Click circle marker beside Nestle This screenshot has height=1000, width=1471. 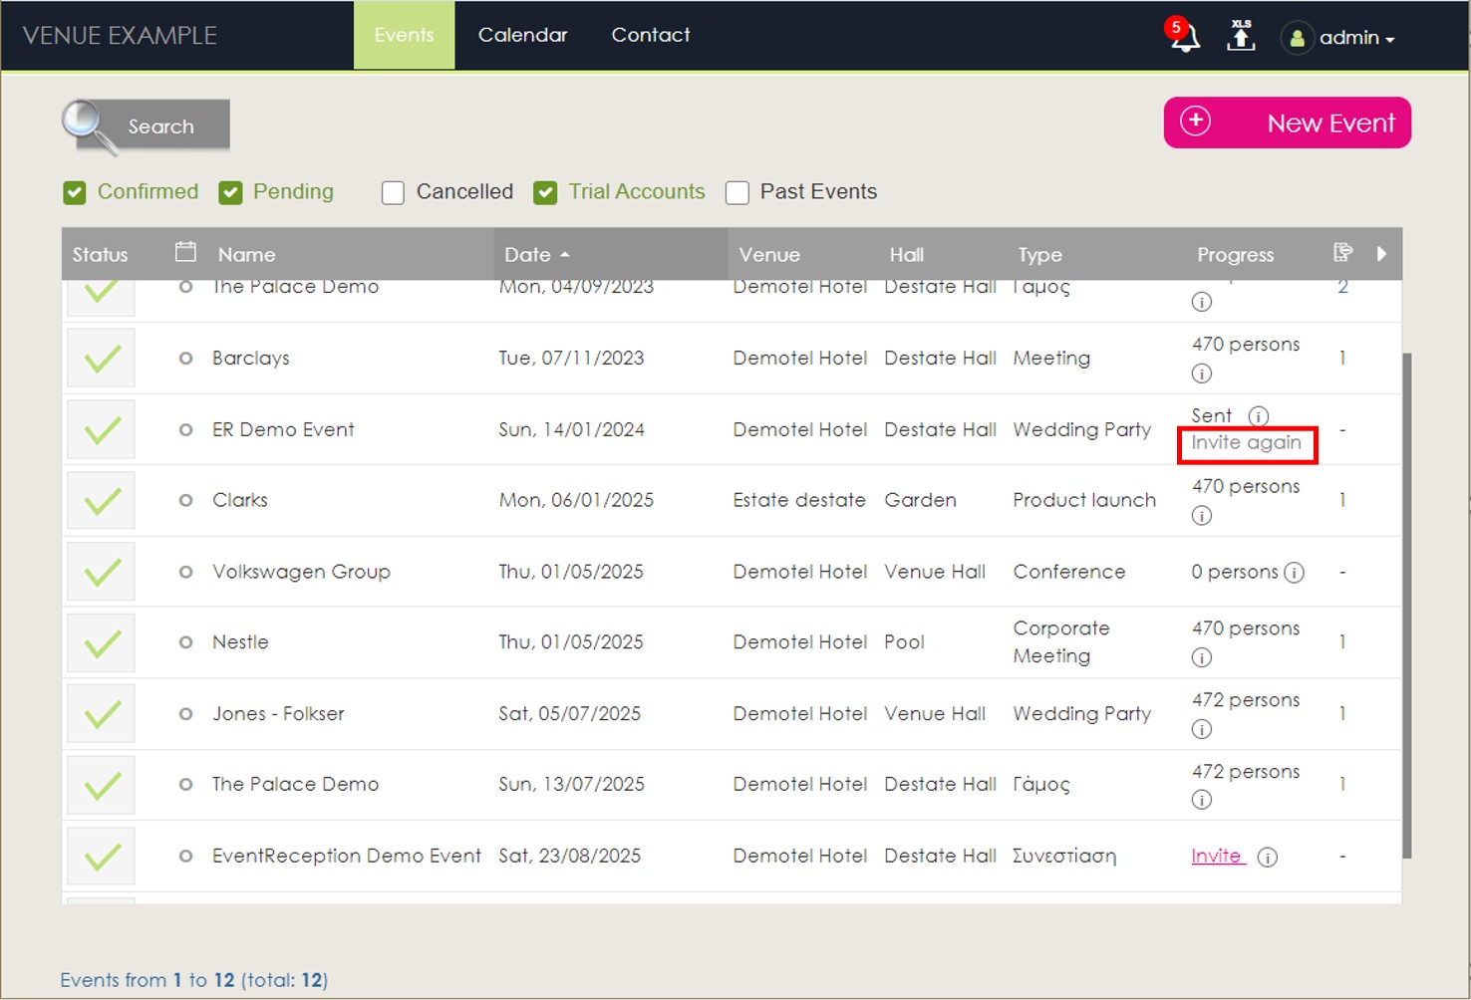click(185, 642)
